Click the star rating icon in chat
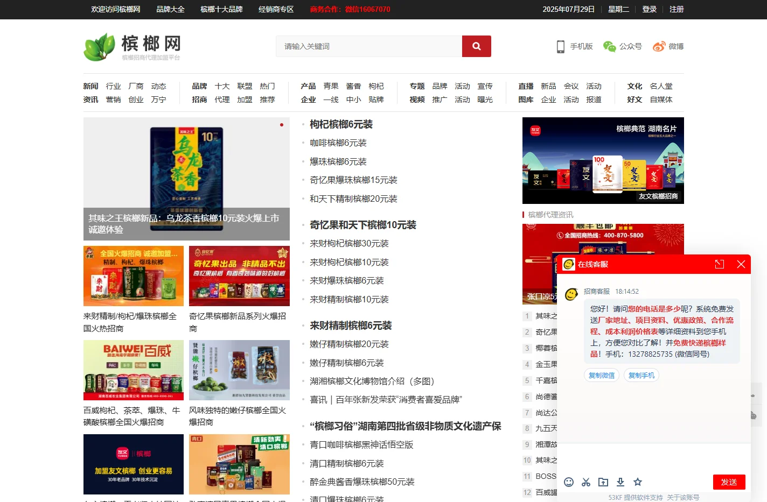This screenshot has width=767, height=502. [638, 482]
